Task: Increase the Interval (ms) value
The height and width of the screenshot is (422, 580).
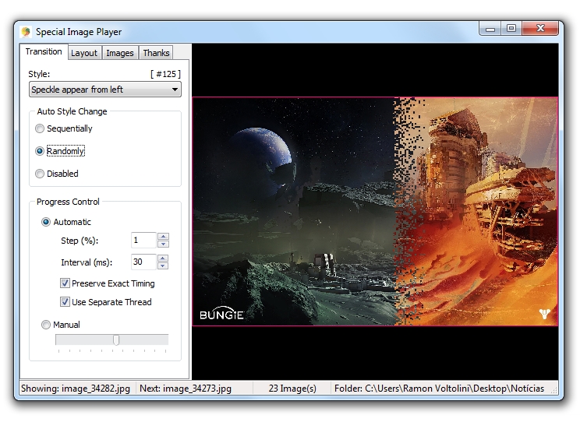Action: coord(163,258)
